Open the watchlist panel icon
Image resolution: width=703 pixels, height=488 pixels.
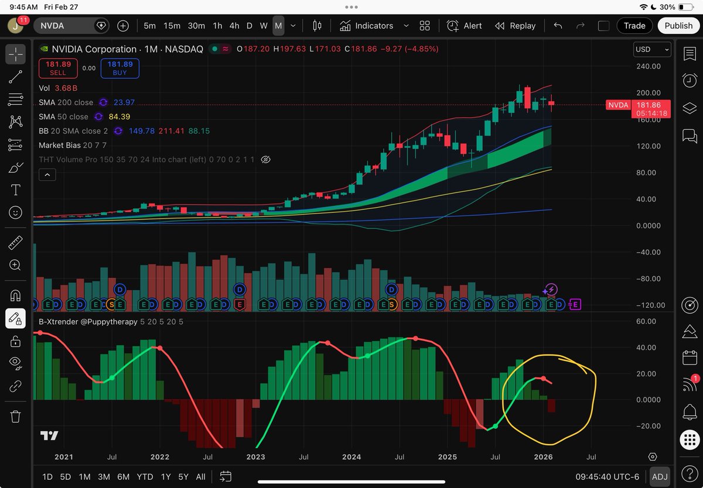[690, 54]
